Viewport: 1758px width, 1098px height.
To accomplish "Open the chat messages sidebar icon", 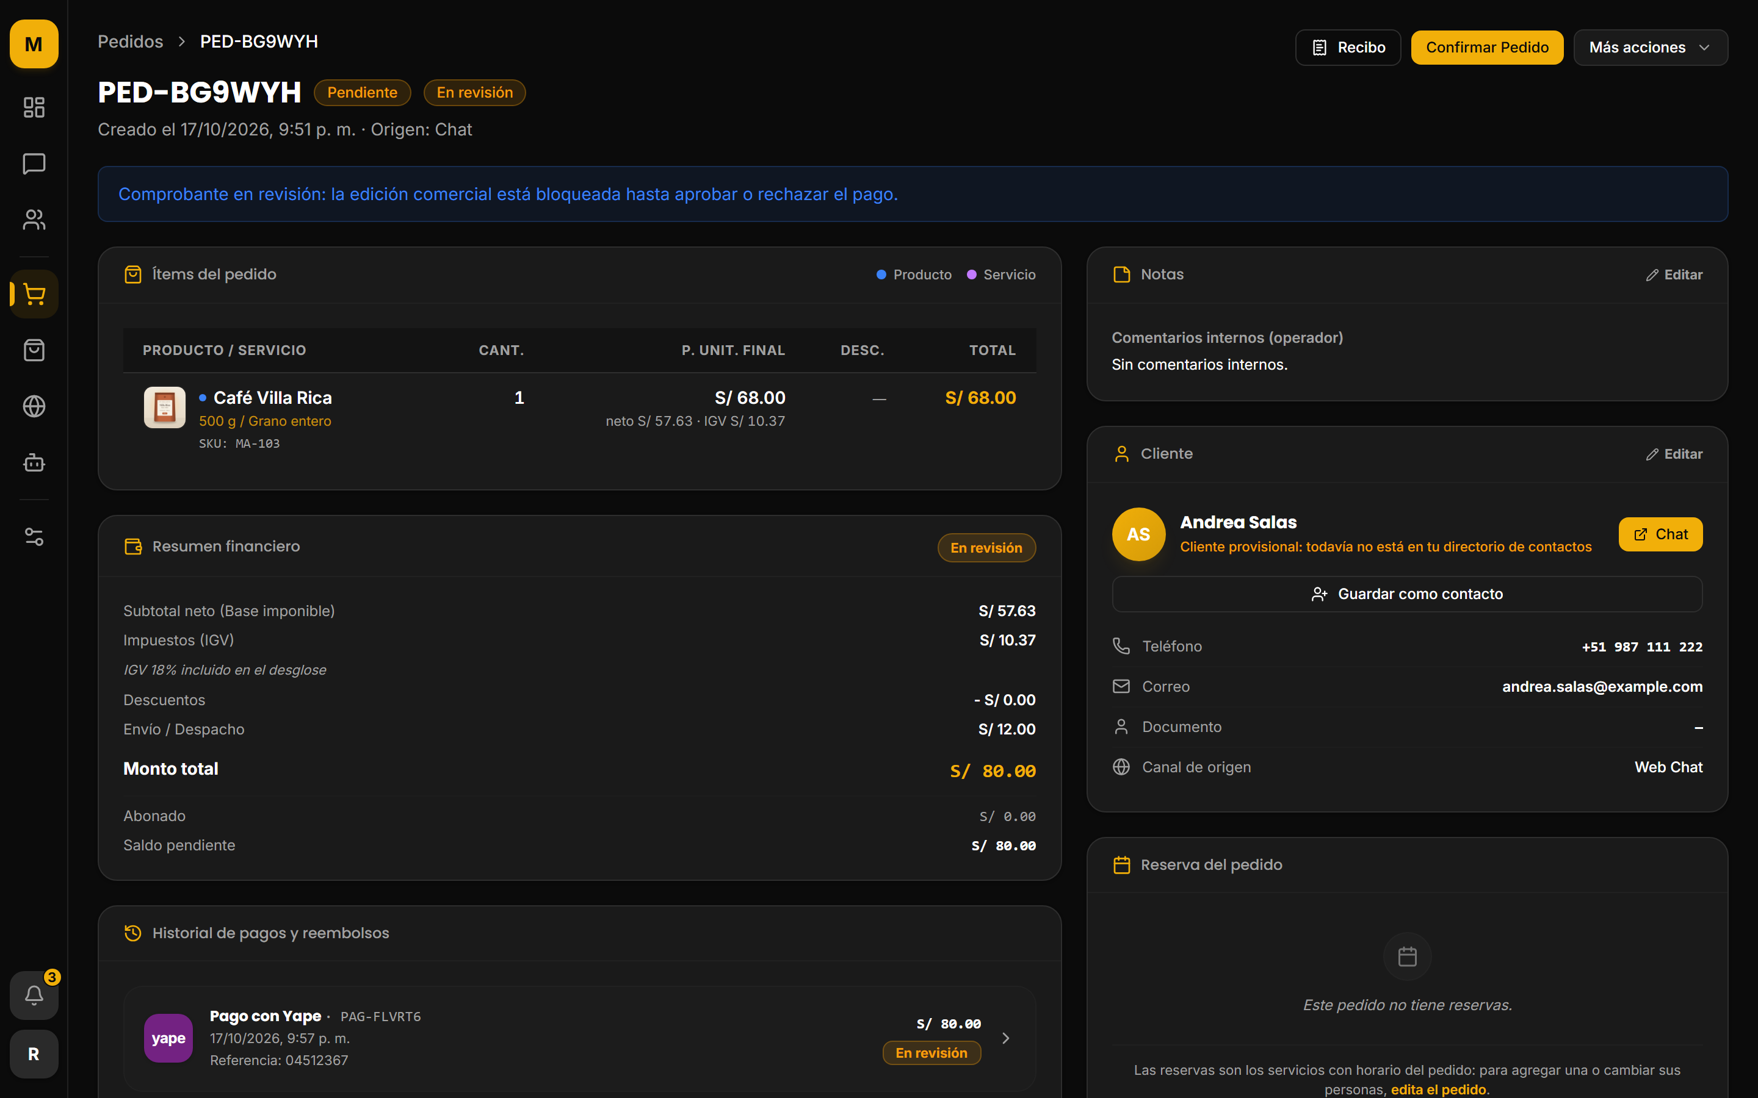I will (34, 163).
